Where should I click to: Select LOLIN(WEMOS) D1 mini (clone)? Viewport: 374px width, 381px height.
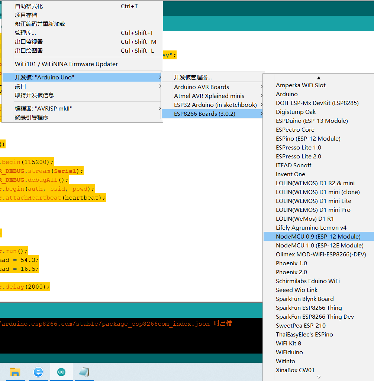click(319, 192)
